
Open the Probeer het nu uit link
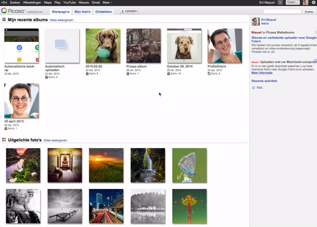pyautogui.click(x=263, y=52)
